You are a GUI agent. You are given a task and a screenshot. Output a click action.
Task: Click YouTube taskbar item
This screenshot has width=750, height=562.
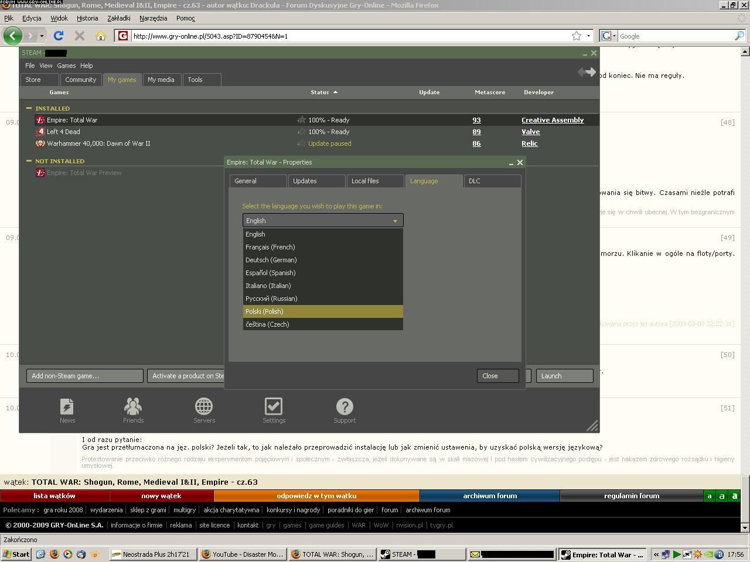click(243, 554)
